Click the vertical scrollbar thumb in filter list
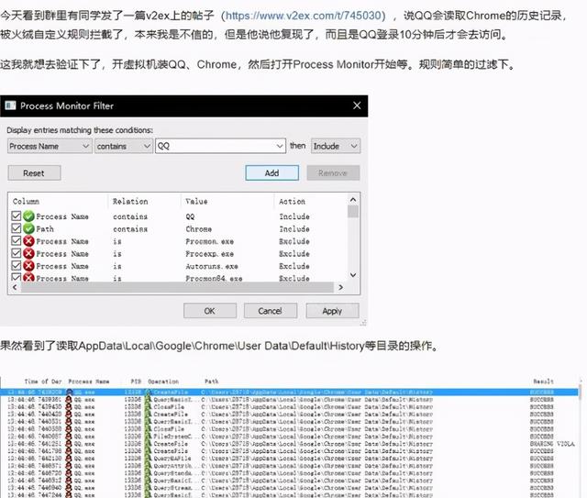The width and height of the screenshot is (587, 498). coord(352,212)
